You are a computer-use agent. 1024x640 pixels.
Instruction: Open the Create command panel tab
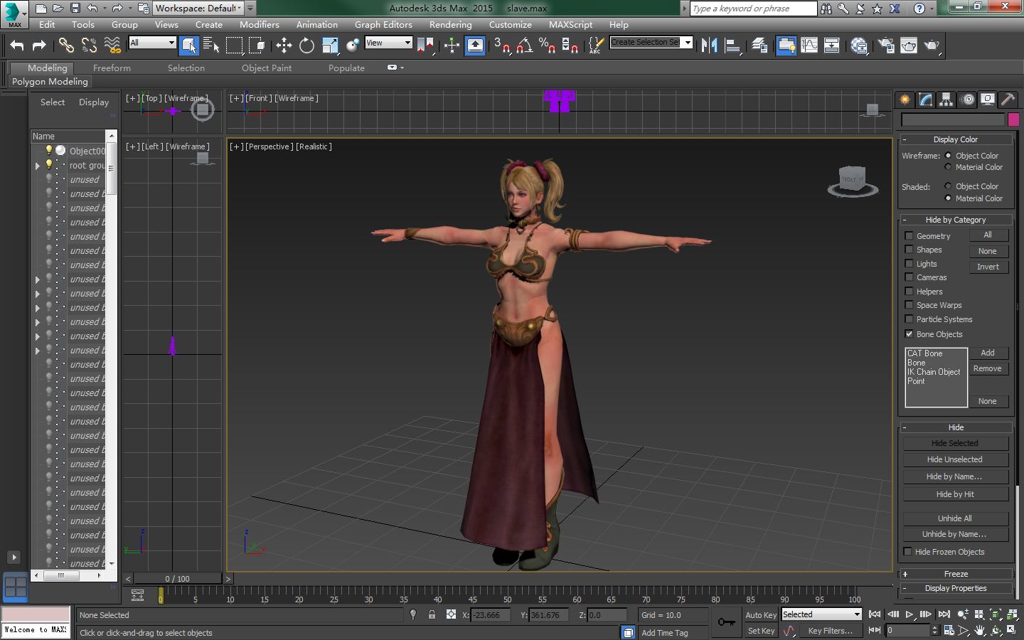click(905, 100)
